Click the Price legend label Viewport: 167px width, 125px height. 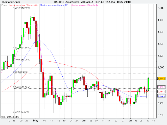(4, 5)
